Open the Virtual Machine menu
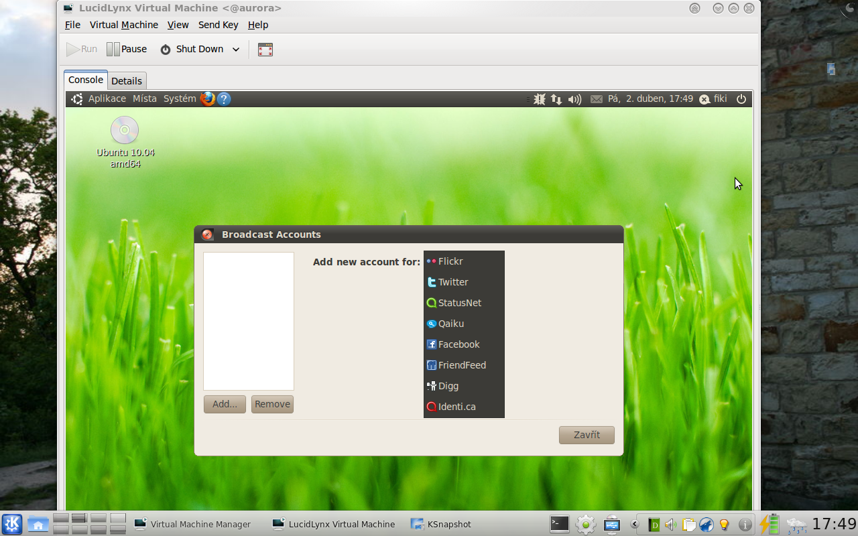 tap(124, 25)
